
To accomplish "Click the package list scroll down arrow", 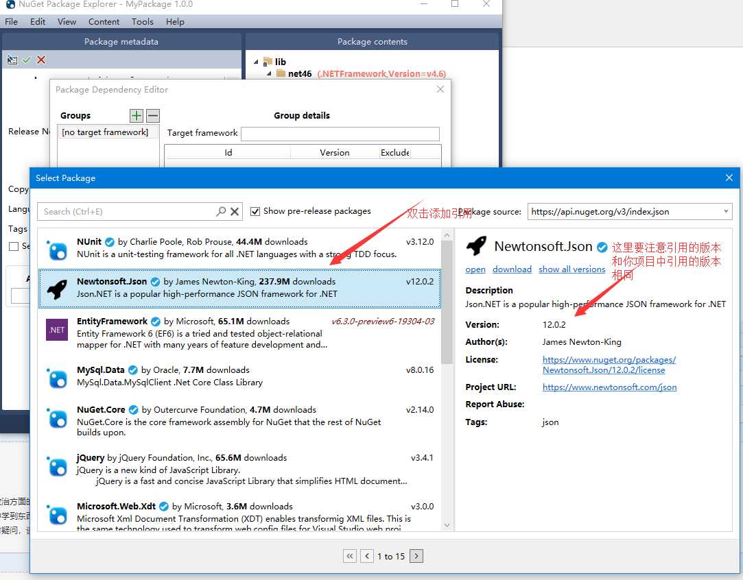I will pyautogui.click(x=447, y=524).
